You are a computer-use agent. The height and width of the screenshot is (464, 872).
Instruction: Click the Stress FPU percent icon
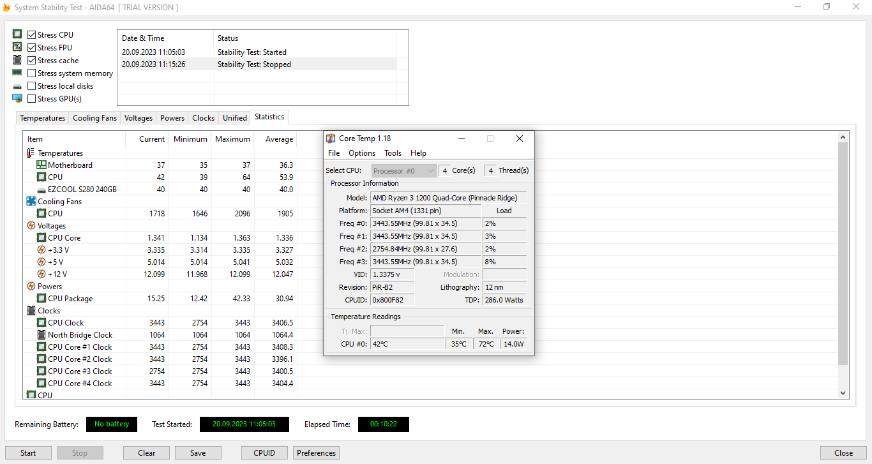click(17, 47)
